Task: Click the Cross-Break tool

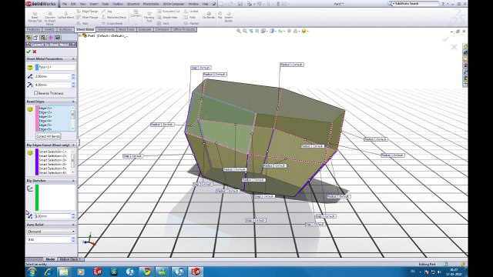Action: coord(112,23)
